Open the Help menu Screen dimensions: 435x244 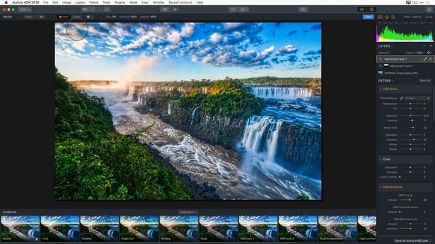pyautogui.click(x=200, y=3)
